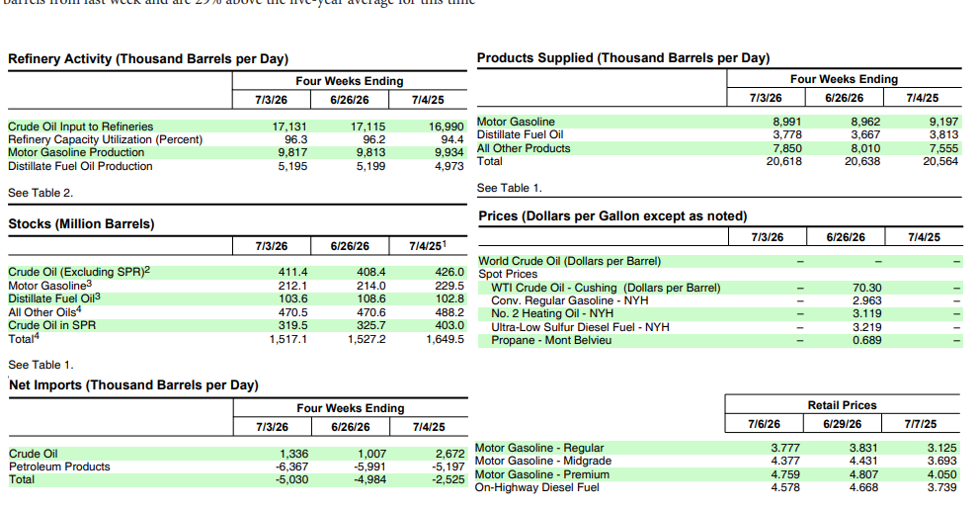This screenshot has height=509, width=978.
Task: Select the Crude Oil Input to Refineries row label
Action: click(80, 127)
